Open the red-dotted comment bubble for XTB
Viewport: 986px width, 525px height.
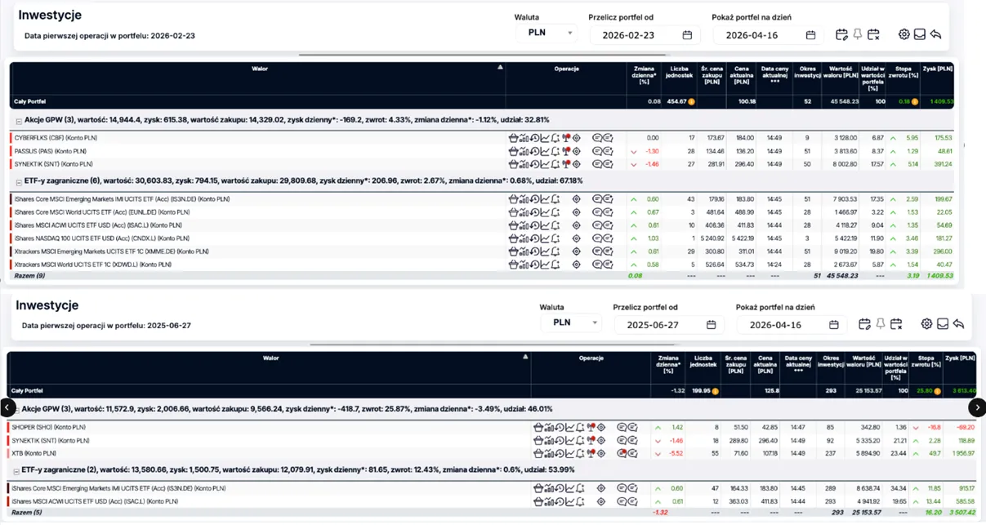point(622,453)
